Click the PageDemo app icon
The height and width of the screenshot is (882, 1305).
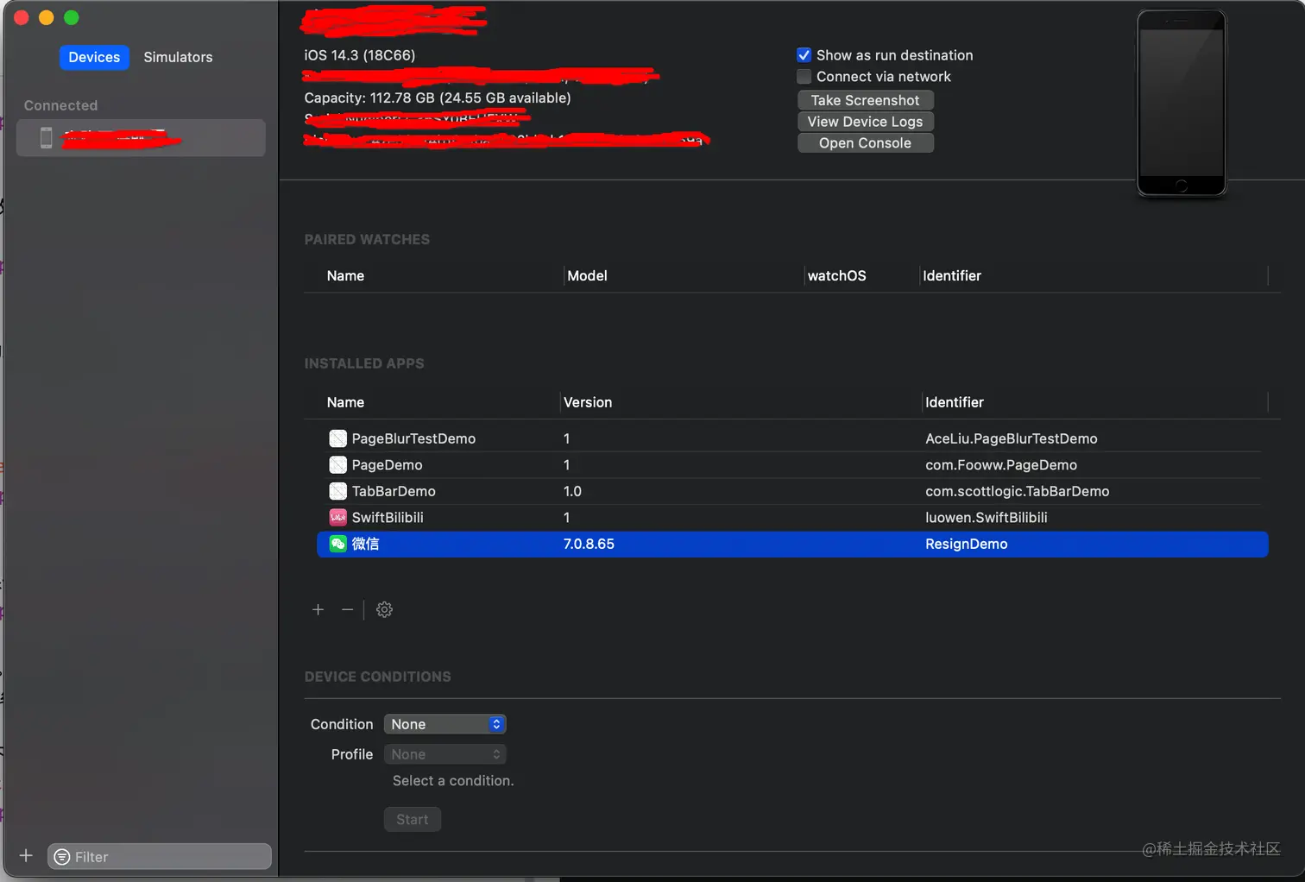click(x=337, y=465)
